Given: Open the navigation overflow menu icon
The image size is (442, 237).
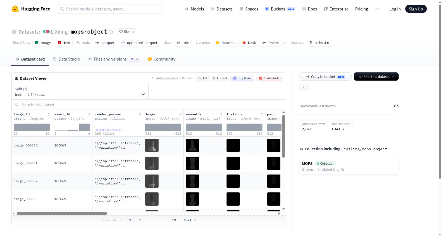Looking at the screenshot, I should click(x=377, y=9).
